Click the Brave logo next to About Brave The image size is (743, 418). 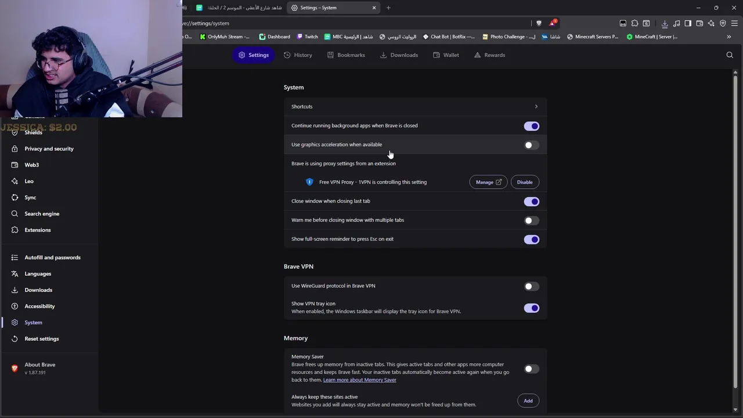tap(15, 368)
